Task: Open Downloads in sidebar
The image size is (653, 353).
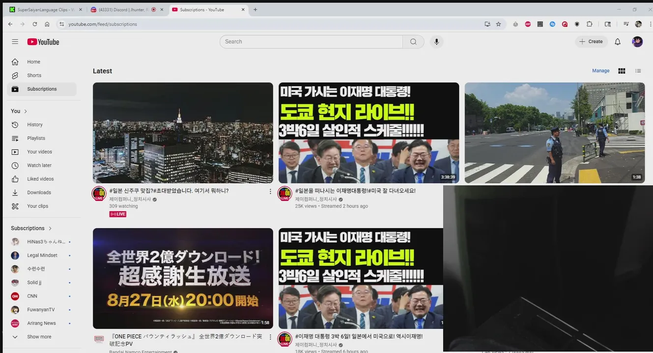Action: pos(42,193)
